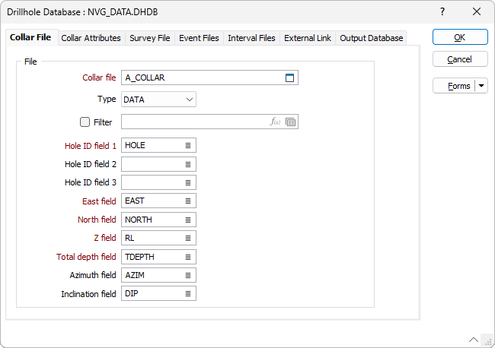Image resolution: width=495 pixels, height=348 pixels.
Task: Click the Help question mark icon
Action: (x=443, y=12)
